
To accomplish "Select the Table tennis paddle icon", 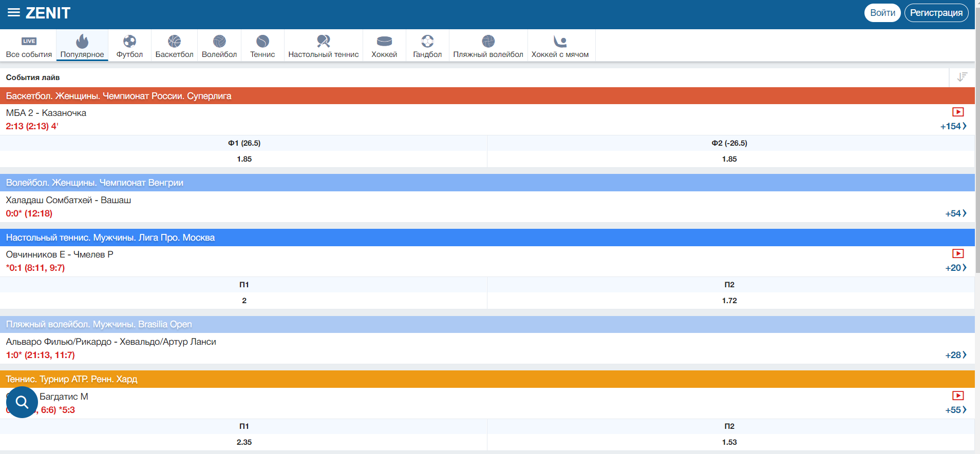I will [323, 42].
